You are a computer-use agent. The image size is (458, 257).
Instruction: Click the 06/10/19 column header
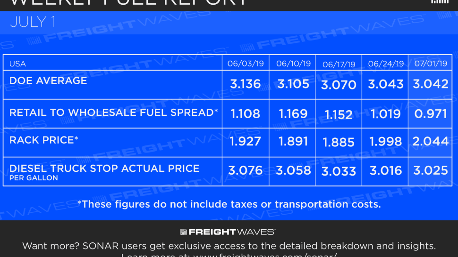click(293, 64)
